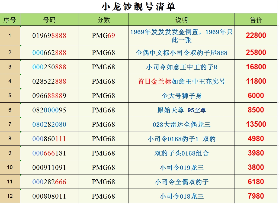Click the 分数 column header
This screenshot has height=204, width=279.
tap(103, 20)
